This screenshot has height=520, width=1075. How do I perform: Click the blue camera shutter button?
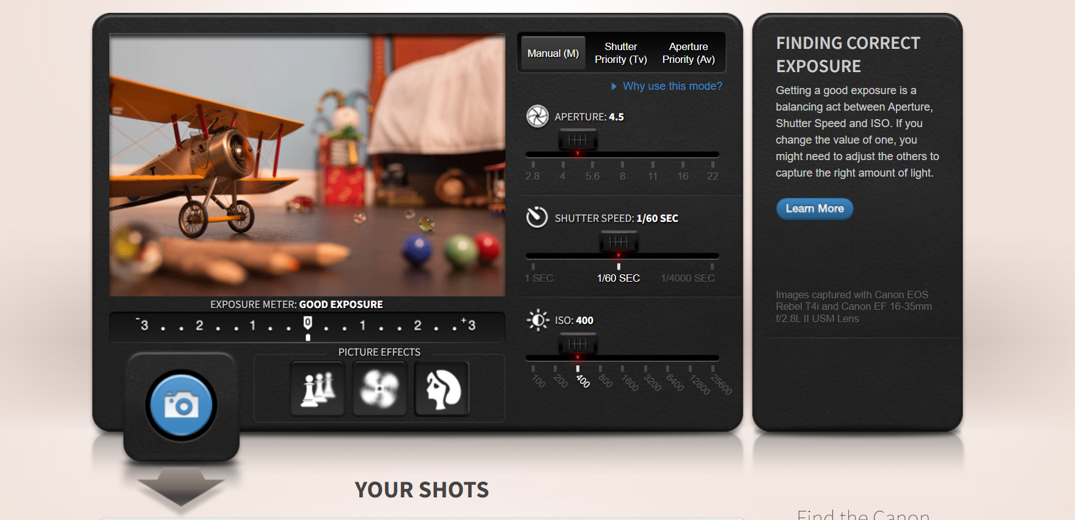[182, 405]
